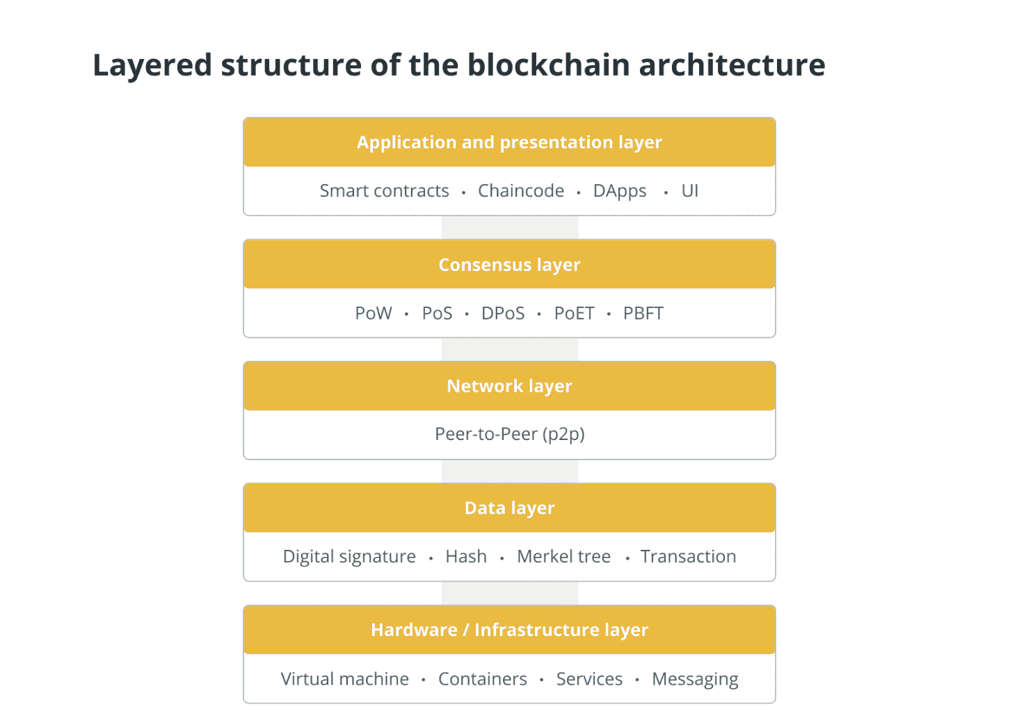Image resolution: width=1010 pixels, height=716 pixels.
Task: Select the Consensus layer header
Action: coord(509,265)
